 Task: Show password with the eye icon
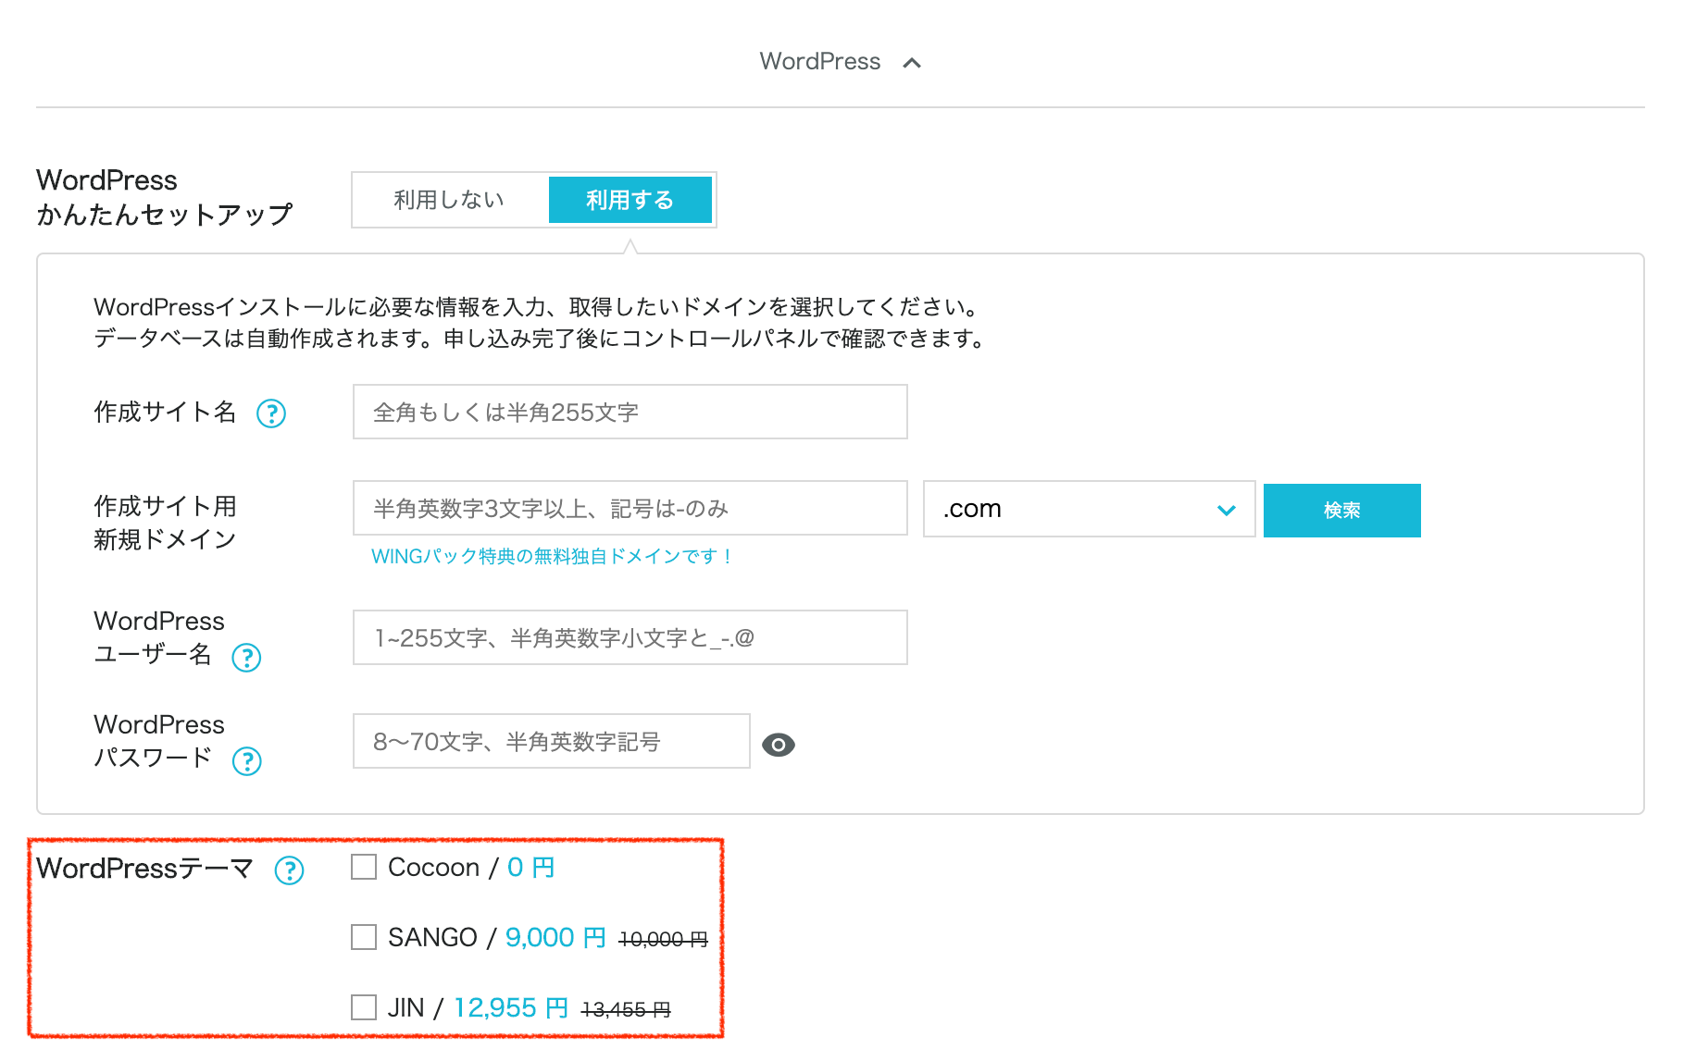click(778, 745)
